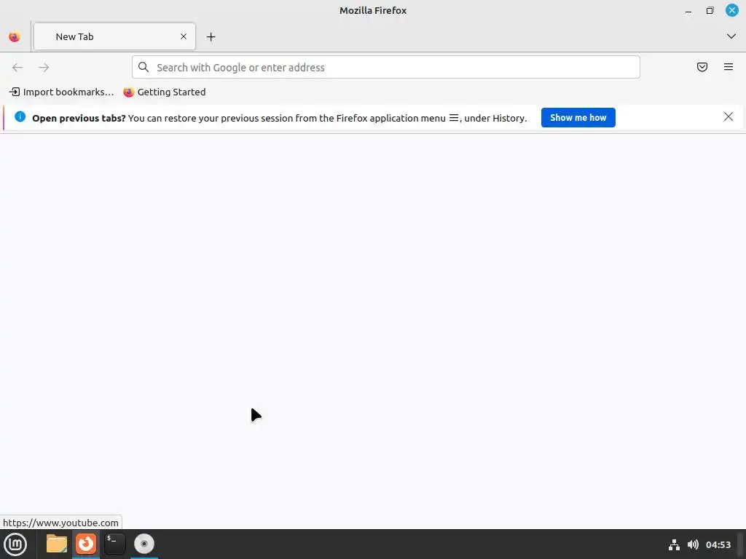Go forward one page

[x=44, y=68]
